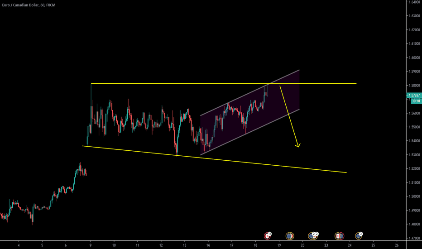Click the 30:10 bar countdown label
The height and width of the screenshot is (249, 422).
[x=416, y=101]
